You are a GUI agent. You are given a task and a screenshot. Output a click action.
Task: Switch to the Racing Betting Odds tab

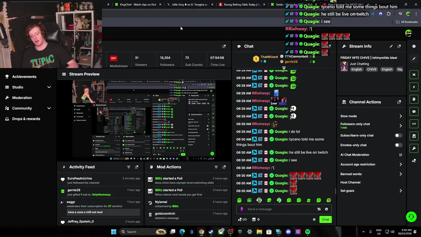242,5
